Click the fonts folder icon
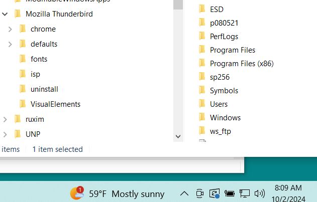This screenshot has width=317, height=202. click(23, 59)
